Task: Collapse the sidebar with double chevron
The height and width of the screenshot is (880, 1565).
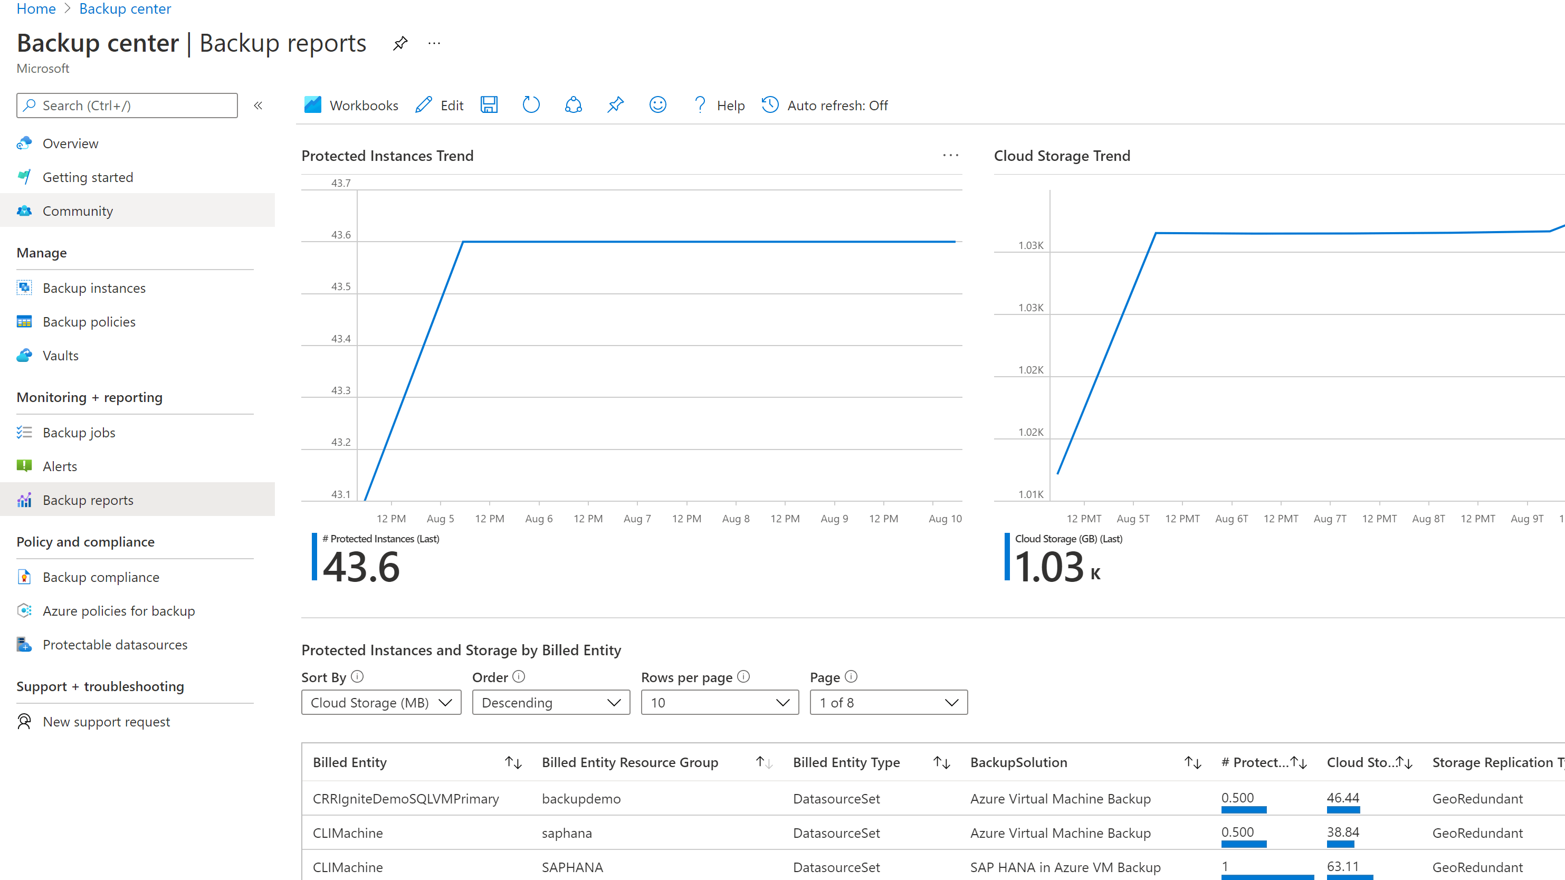Action: coord(258,106)
